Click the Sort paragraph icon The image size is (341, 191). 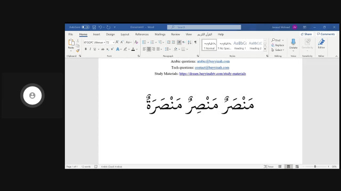[x=190, y=42]
